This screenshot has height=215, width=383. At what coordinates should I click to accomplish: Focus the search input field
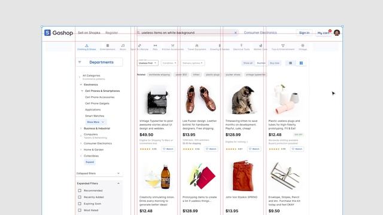point(187,33)
